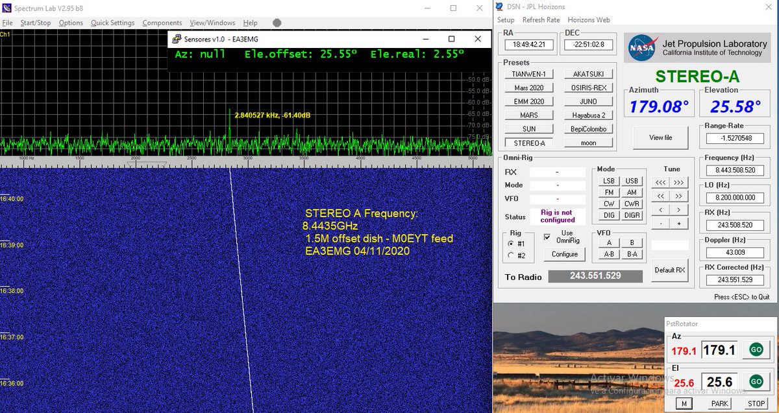Open the Options menu in Spectrum Lab

(x=71, y=22)
